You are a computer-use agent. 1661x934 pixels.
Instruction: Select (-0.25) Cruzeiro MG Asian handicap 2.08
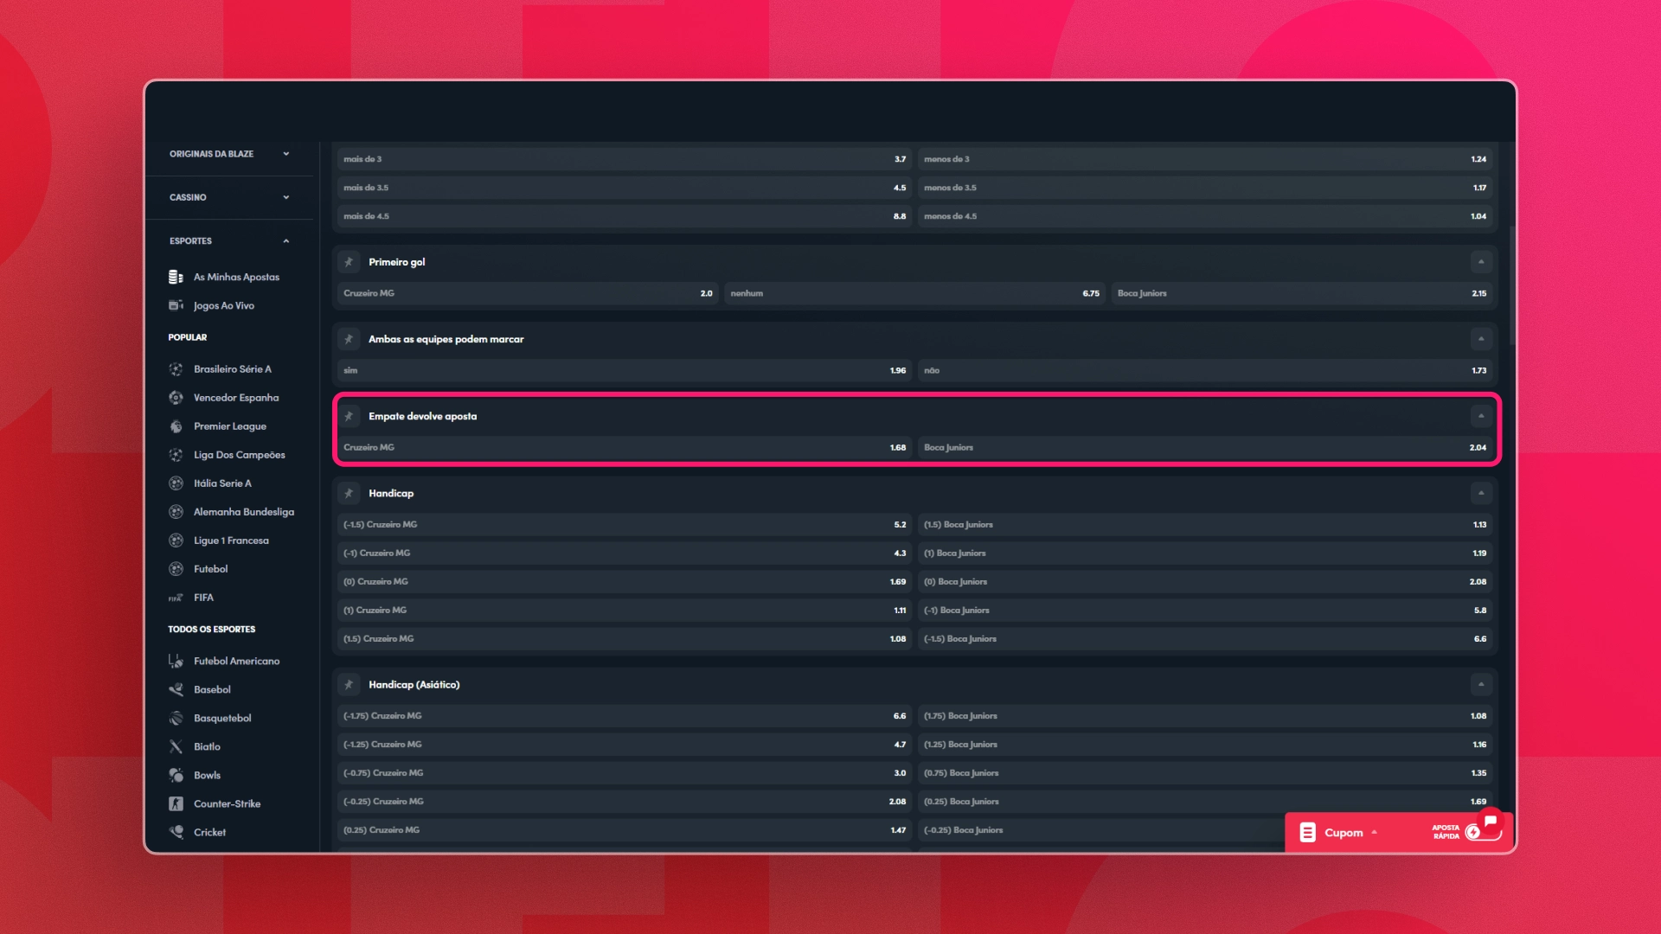[x=625, y=801]
